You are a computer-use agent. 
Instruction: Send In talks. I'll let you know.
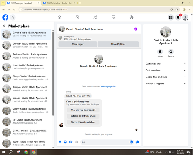tap(83, 116)
